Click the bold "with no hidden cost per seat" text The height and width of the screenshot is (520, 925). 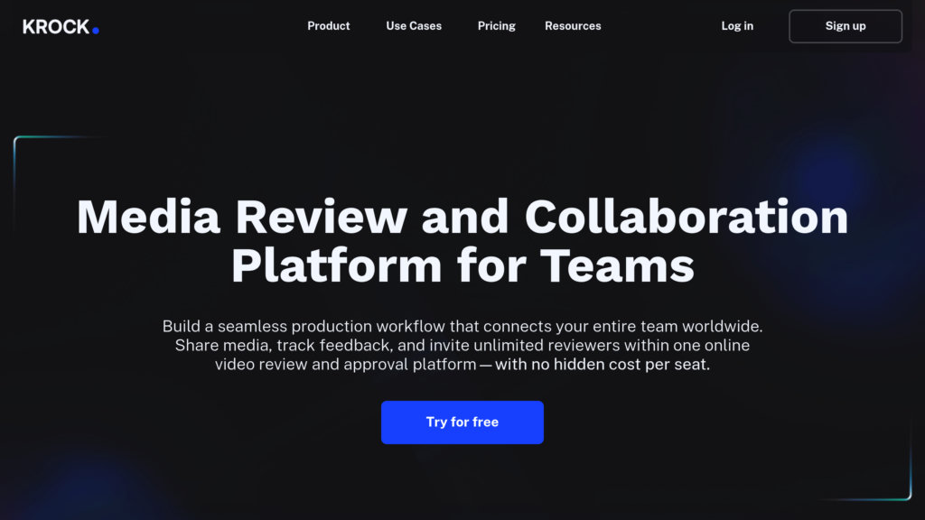603,365
